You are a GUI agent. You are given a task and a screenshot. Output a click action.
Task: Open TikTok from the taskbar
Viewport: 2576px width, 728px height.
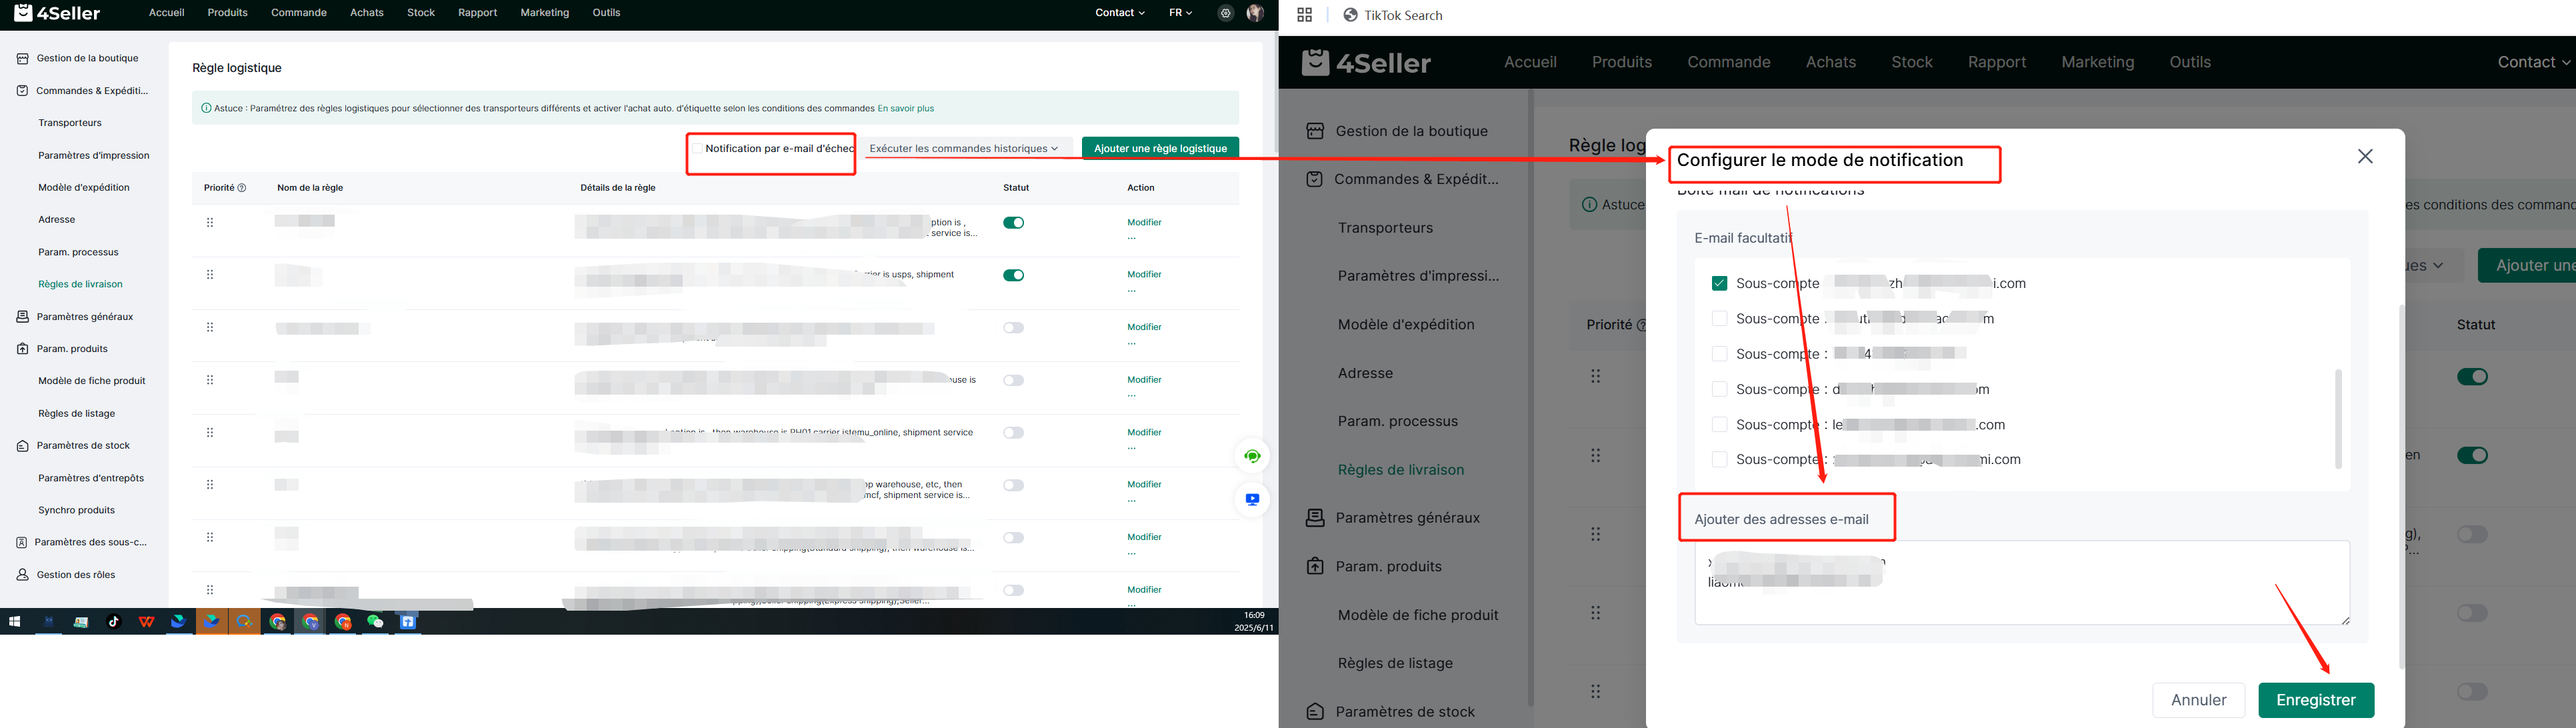(113, 622)
